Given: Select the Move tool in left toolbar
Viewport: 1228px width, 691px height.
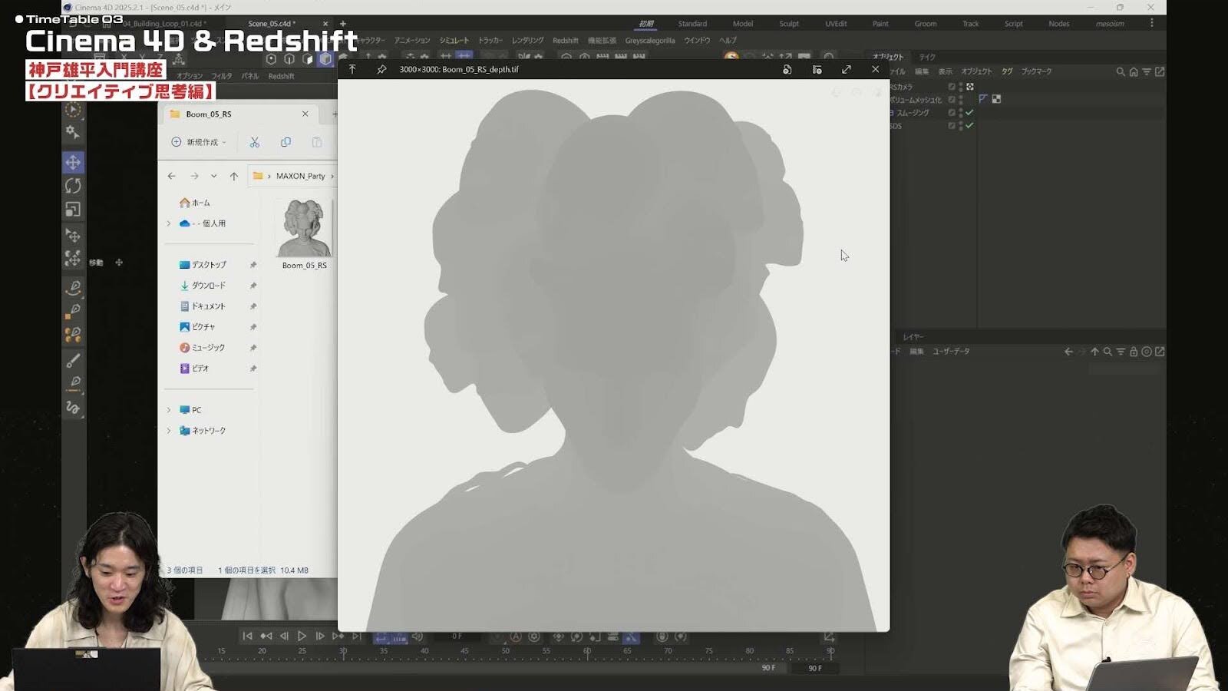Looking at the screenshot, I should coord(73,162).
